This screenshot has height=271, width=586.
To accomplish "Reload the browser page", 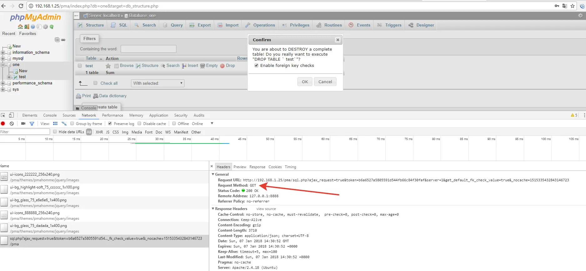I will (21, 6).
